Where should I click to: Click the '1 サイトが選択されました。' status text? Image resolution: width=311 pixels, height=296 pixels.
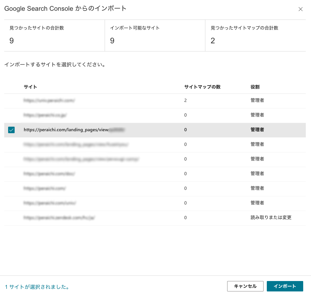37,287
